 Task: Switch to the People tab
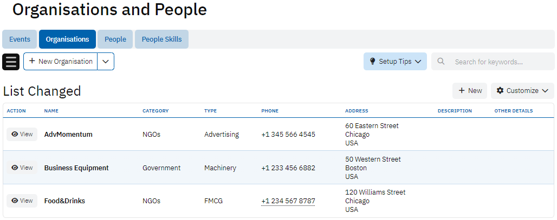coord(115,39)
